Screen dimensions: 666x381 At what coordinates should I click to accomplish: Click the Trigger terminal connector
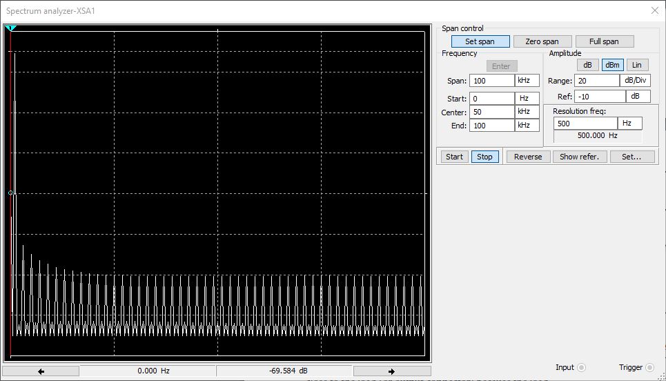tap(649, 367)
